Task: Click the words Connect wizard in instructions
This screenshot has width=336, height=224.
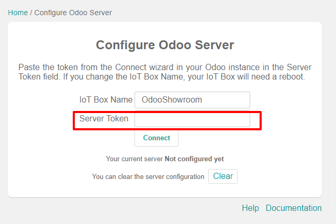Action: [144, 68]
